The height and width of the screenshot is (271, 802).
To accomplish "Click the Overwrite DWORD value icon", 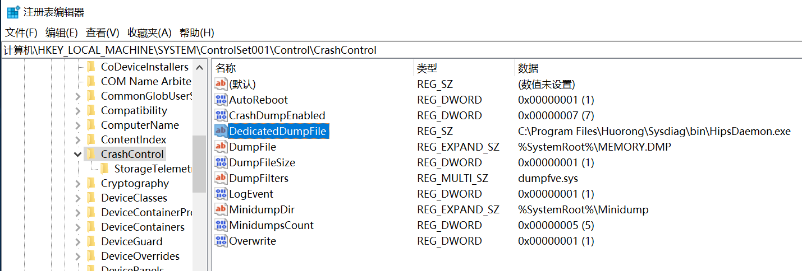I will point(221,241).
